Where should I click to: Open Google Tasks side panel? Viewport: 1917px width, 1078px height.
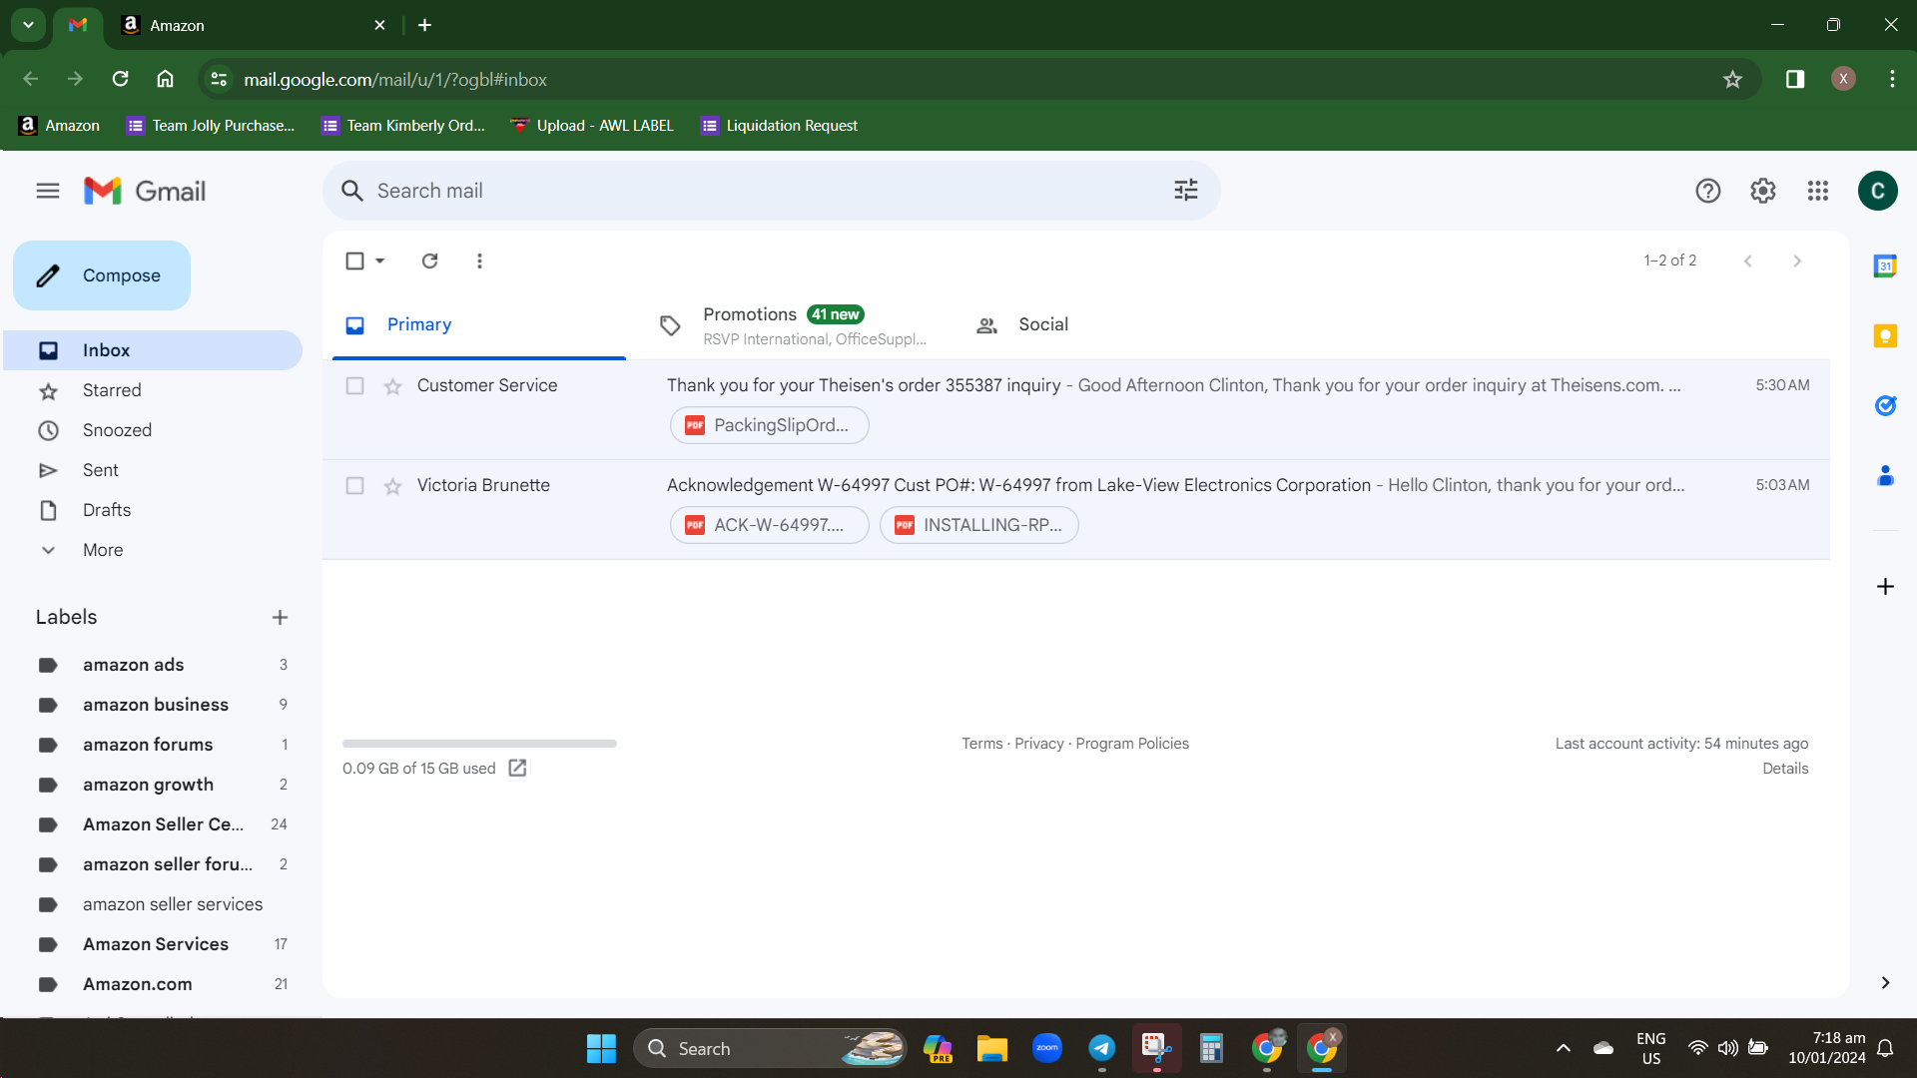(x=1885, y=405)
